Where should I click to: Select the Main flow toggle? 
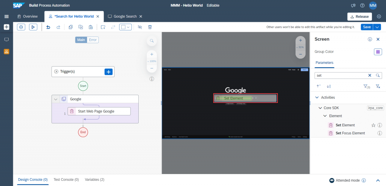click(x=81, y=40)
